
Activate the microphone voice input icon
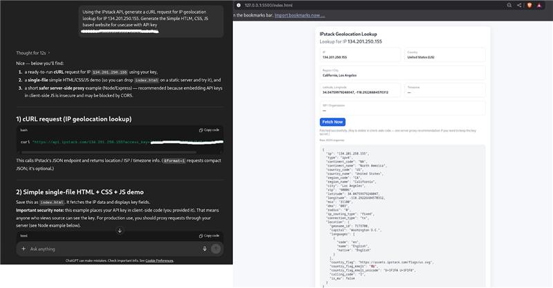205,249
